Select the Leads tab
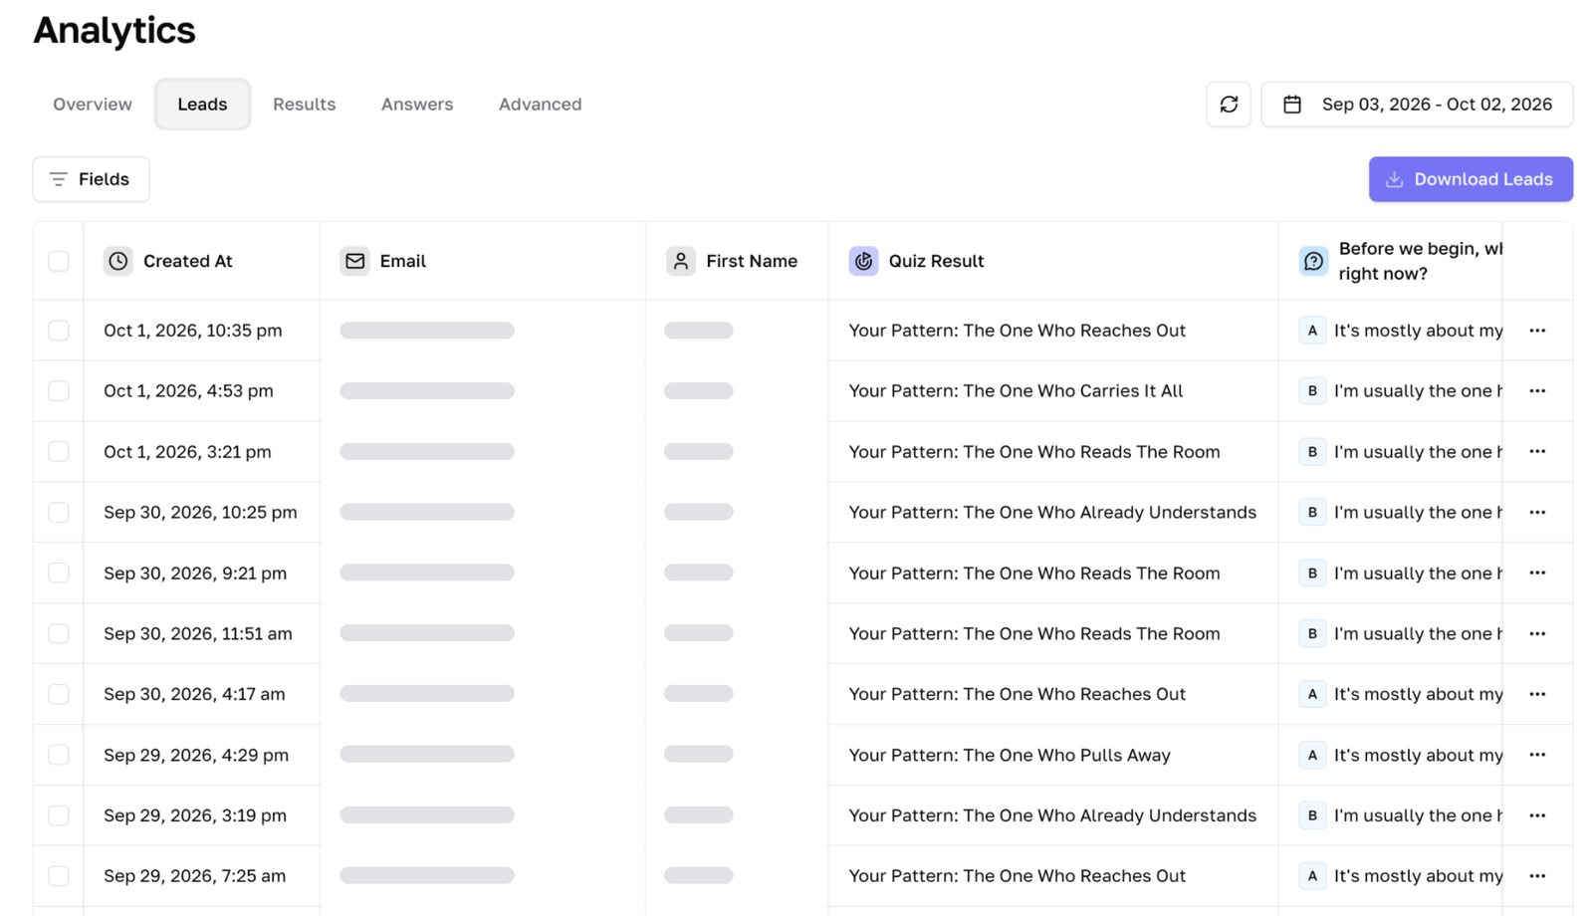1593x916 pixels. click(x=202, y=105)
